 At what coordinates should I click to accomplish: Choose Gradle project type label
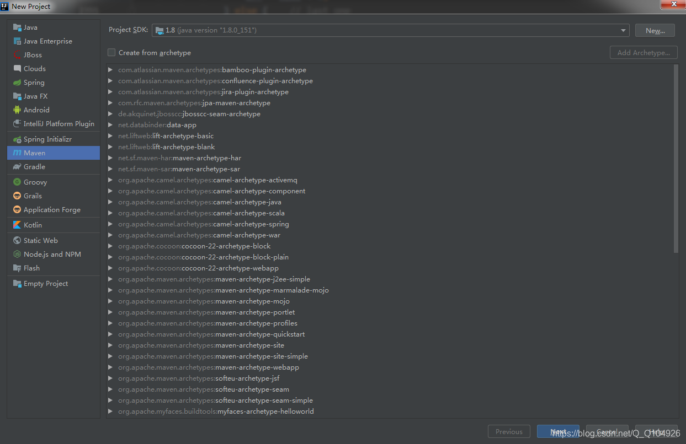click(x=34, y=167)
